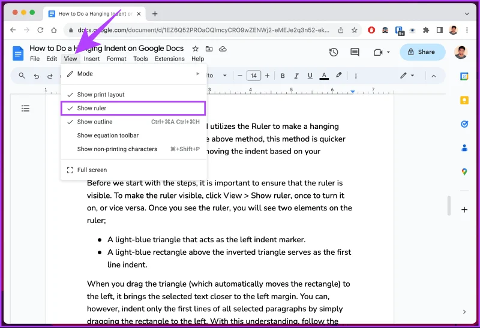Open the toolbar more options menu
This screenshot has height=328, width=480.
[356, 76]
